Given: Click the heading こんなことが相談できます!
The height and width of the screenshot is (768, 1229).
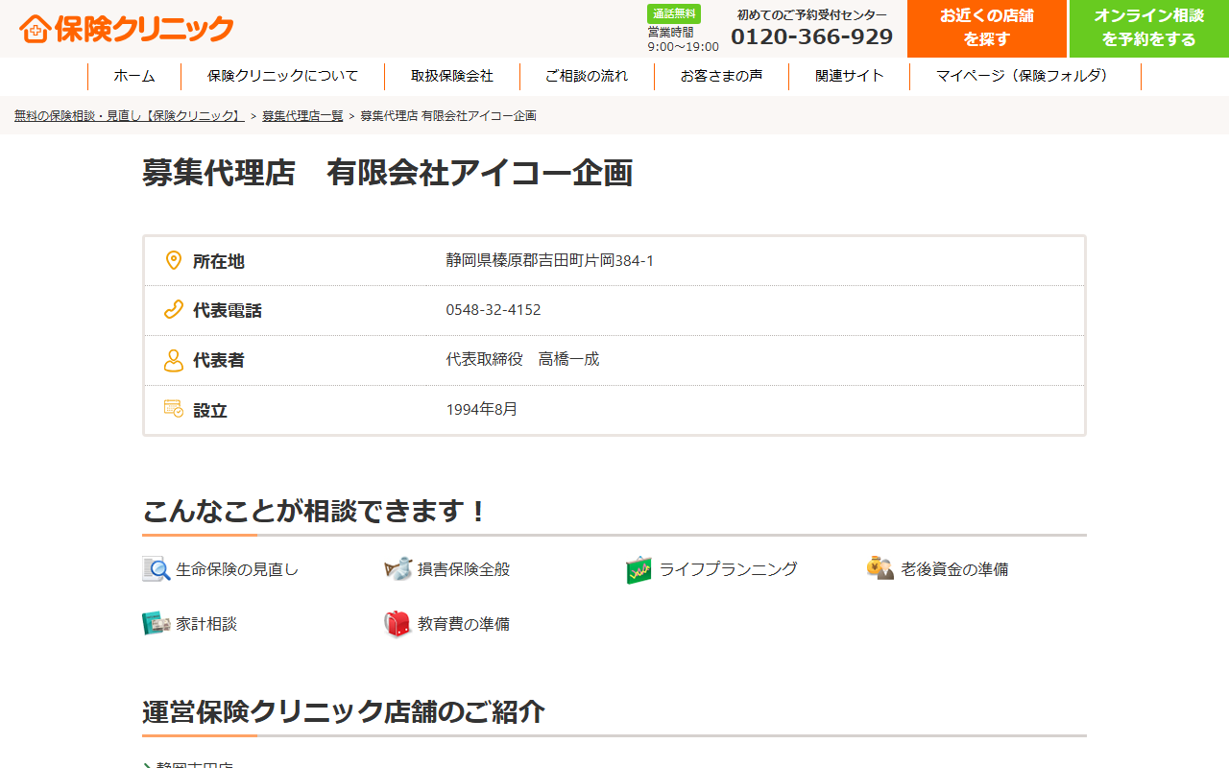Looking at the screenshot, I should (316, 511).
